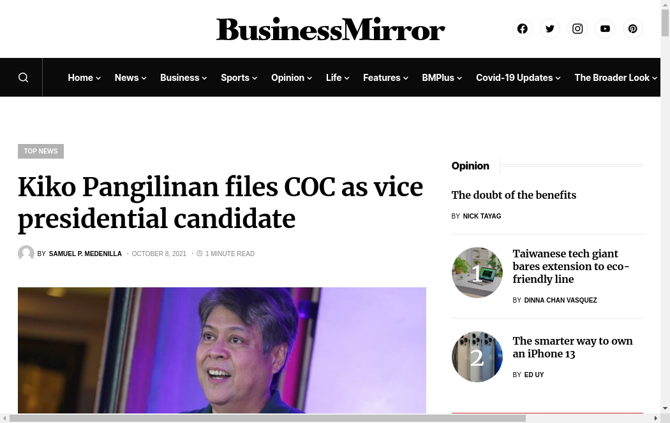Viewport: 670px width, 423px height.
Task: Open the Life navigation menu
Action: (x=334, y=78)
